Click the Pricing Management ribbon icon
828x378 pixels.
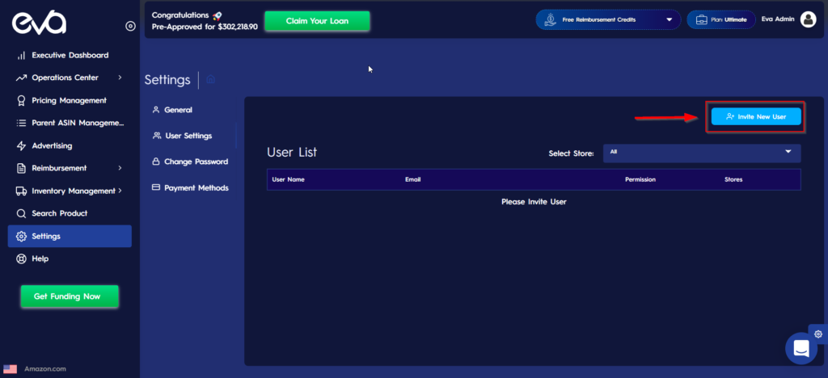21,101
